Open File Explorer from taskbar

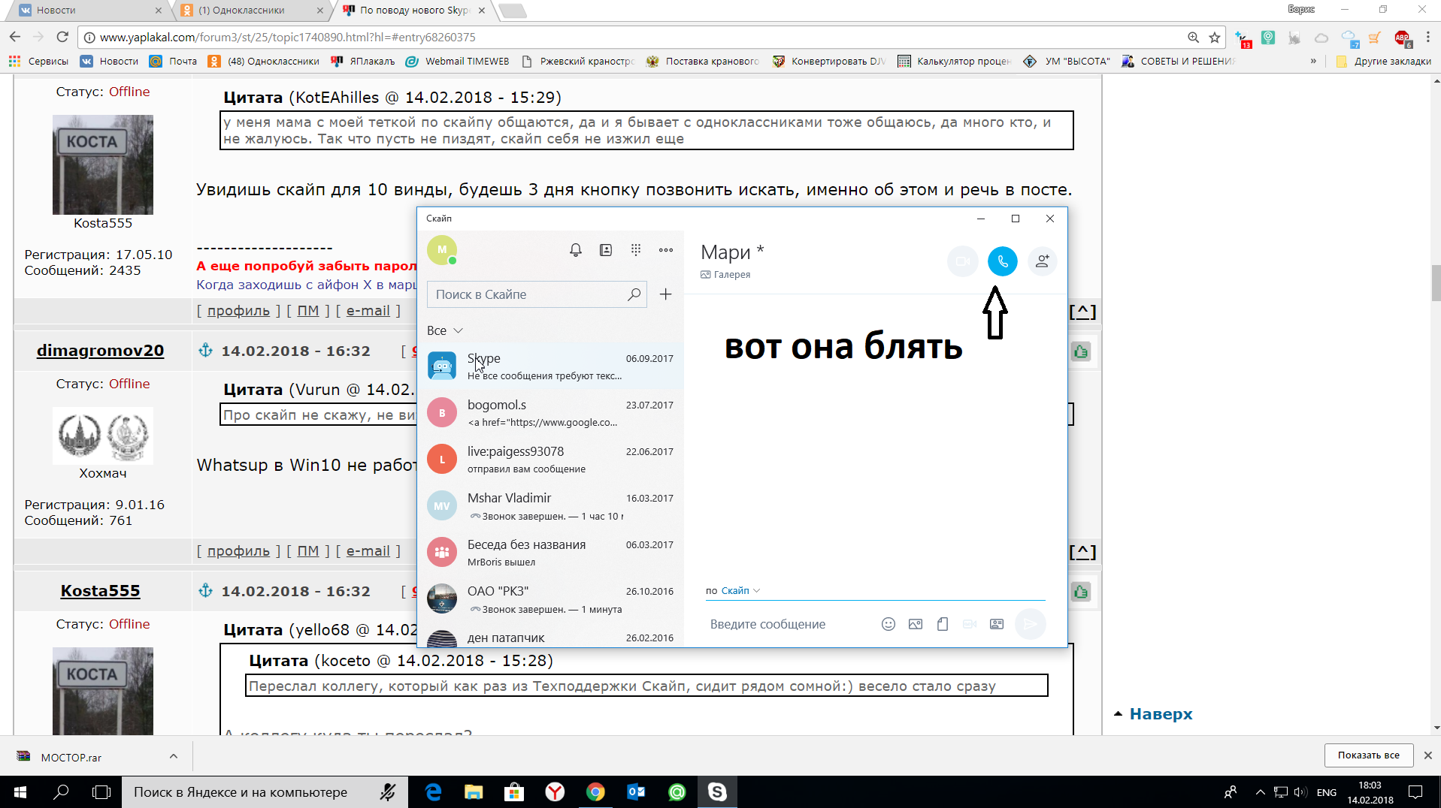coord(474,792)
